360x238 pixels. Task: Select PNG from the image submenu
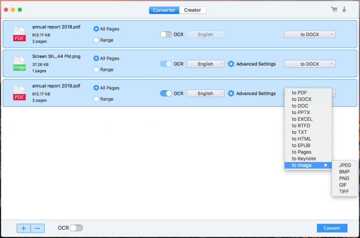(344, 178)
